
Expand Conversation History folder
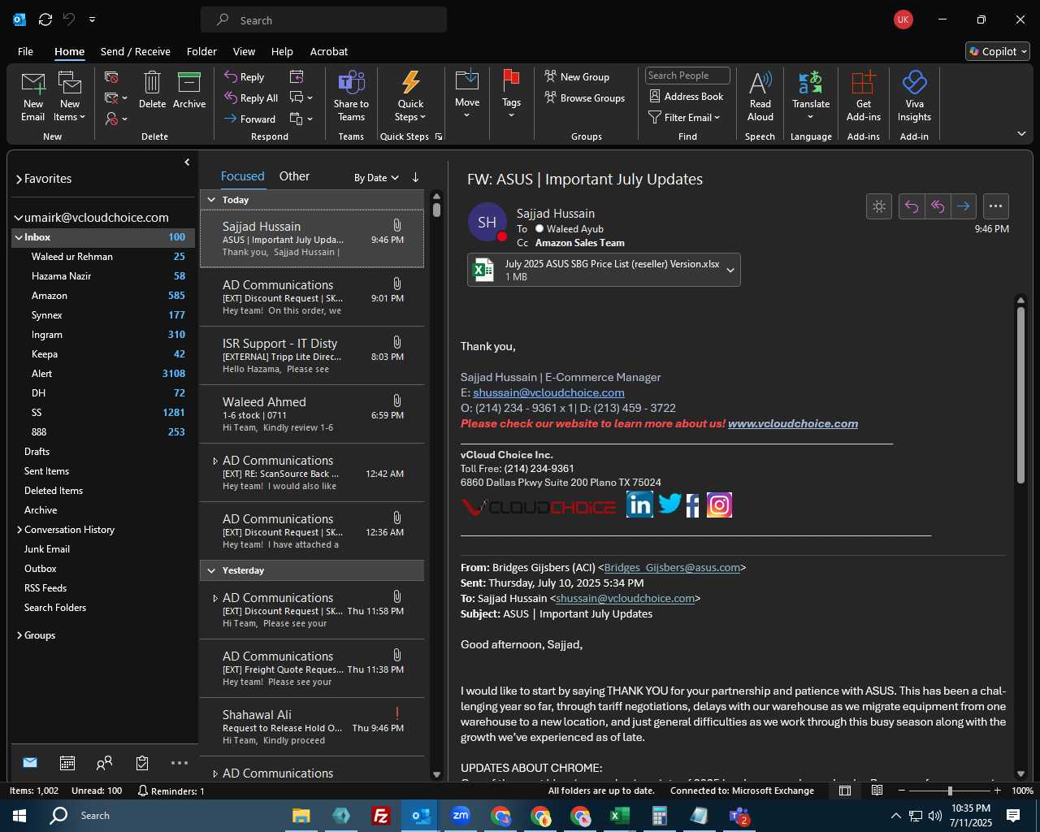coord(19,530)
